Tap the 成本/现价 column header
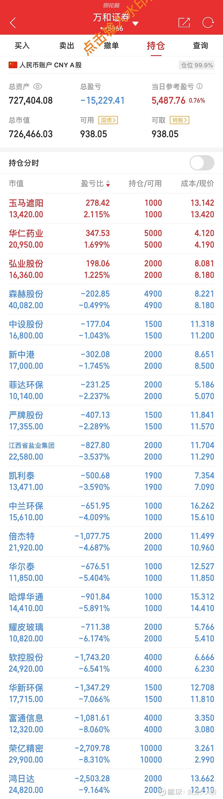 197,184
